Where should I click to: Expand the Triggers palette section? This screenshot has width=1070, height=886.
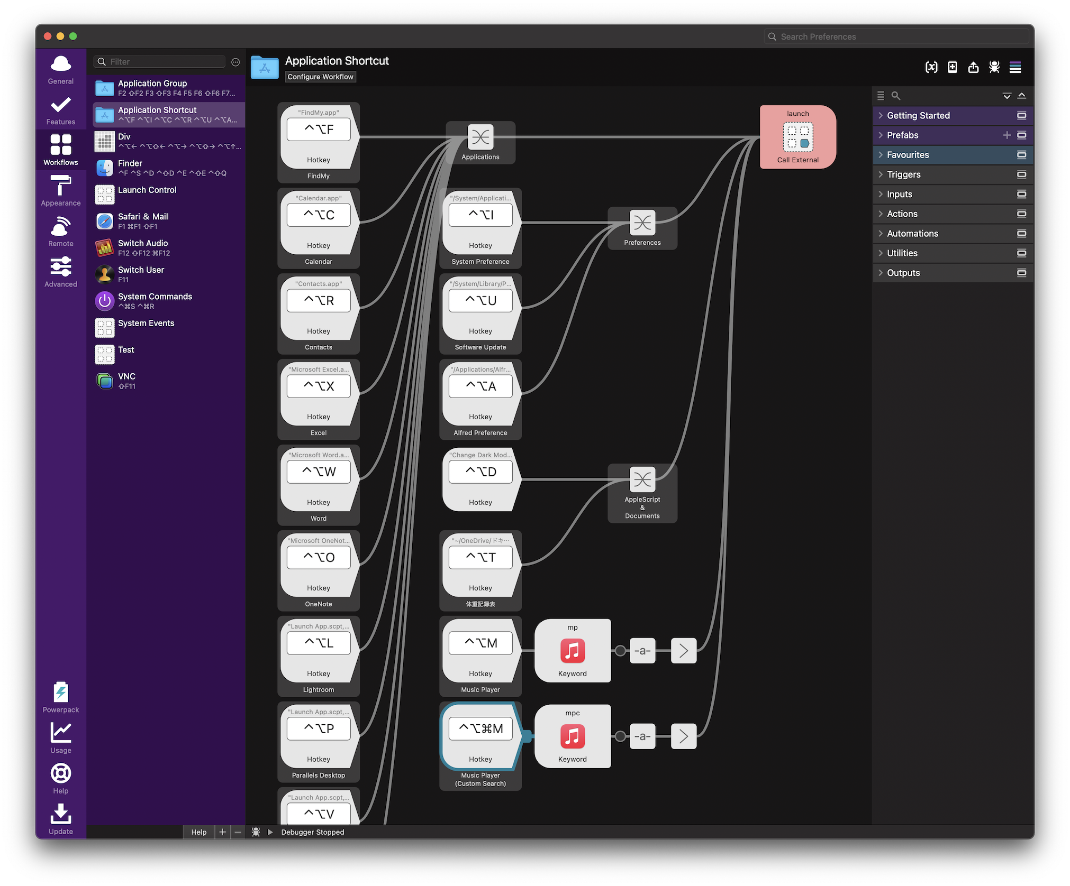click(x=903, y=174)
